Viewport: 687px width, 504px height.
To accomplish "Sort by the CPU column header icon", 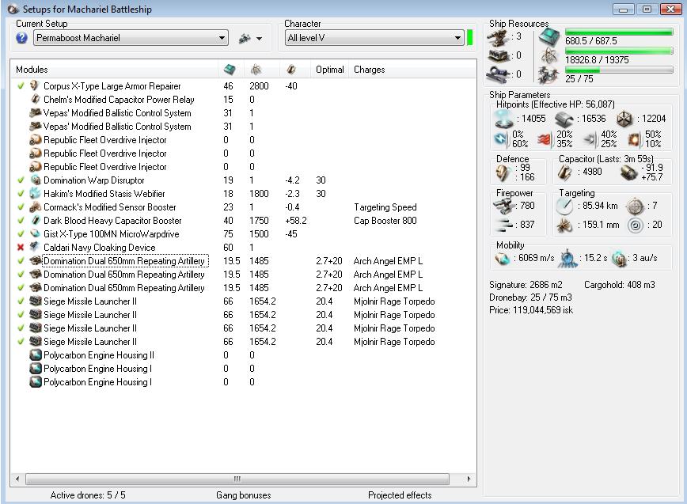I will point(230,69).
